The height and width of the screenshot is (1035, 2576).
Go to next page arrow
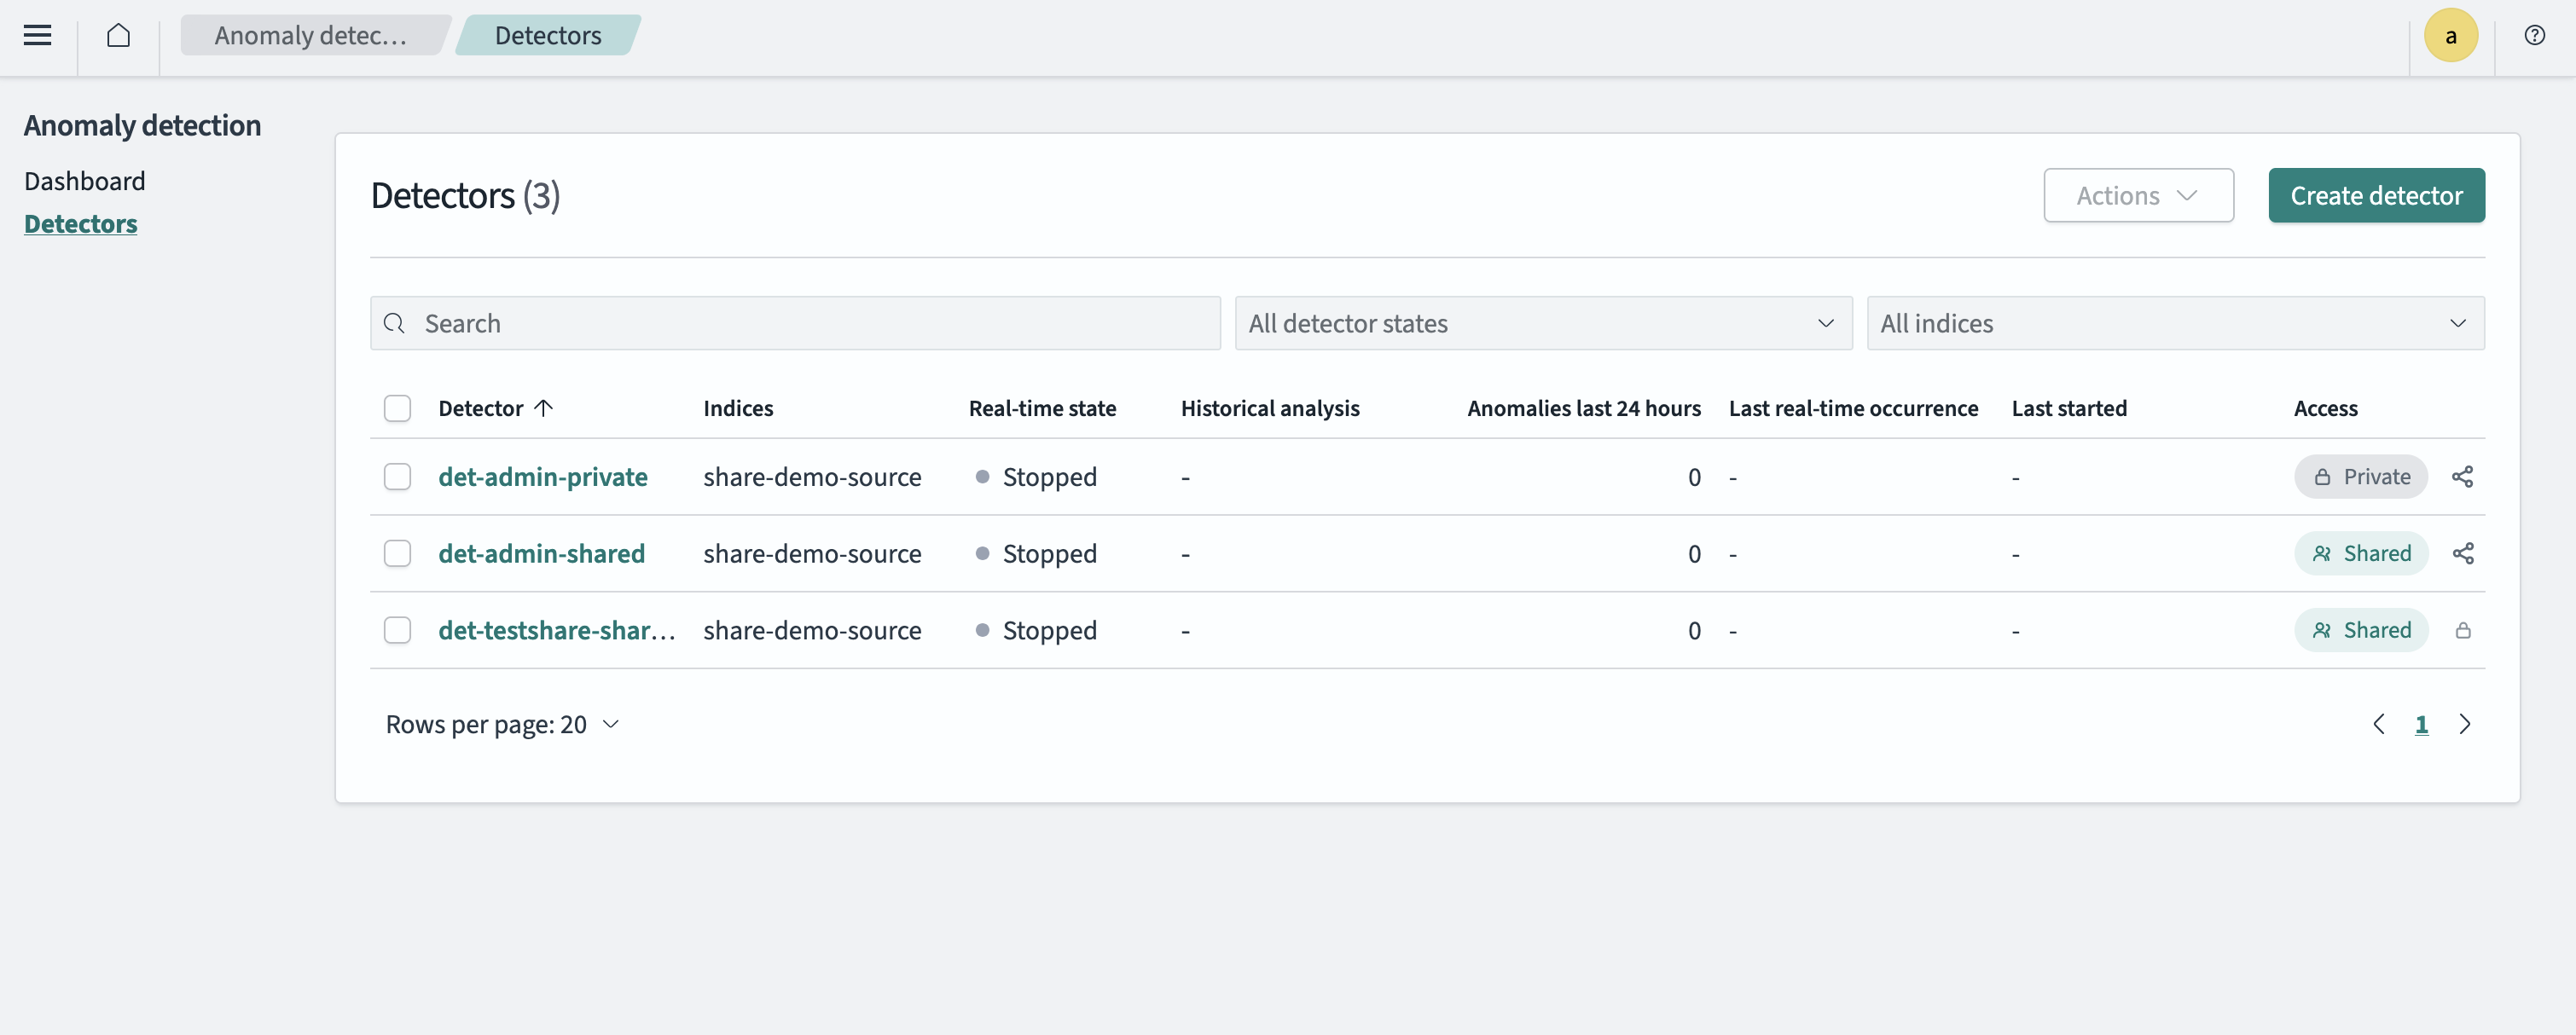[2464, 725]
